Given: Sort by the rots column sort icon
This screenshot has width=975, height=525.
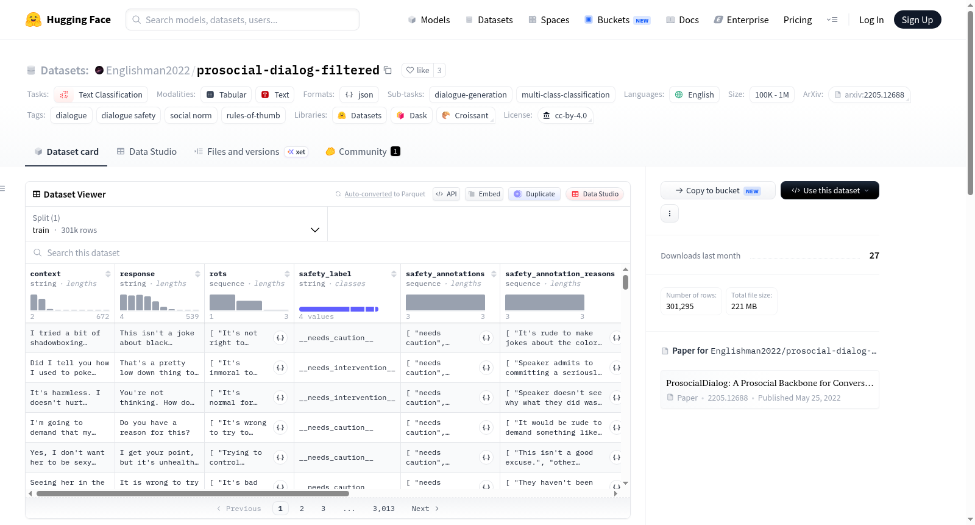Looking at the screenshot, I should click(x=287, y=274).
